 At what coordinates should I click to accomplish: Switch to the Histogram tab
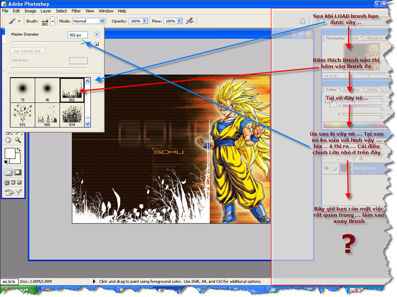[x=374, y=38]
